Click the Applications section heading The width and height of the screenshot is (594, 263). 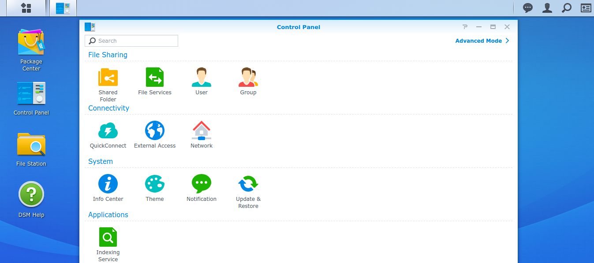point(108,215)
